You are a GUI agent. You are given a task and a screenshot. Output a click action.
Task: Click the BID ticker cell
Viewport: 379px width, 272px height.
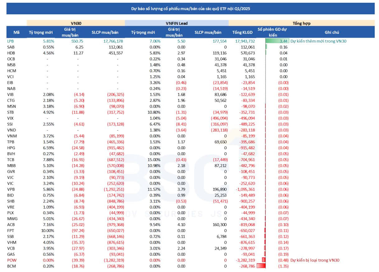(x=10, y=195)
